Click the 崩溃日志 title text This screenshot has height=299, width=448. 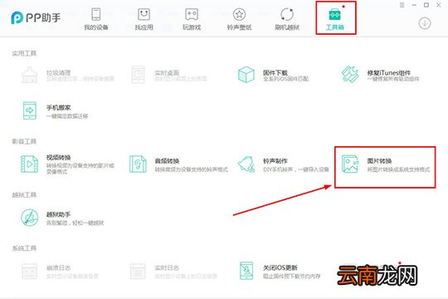[x=59, y=267]
